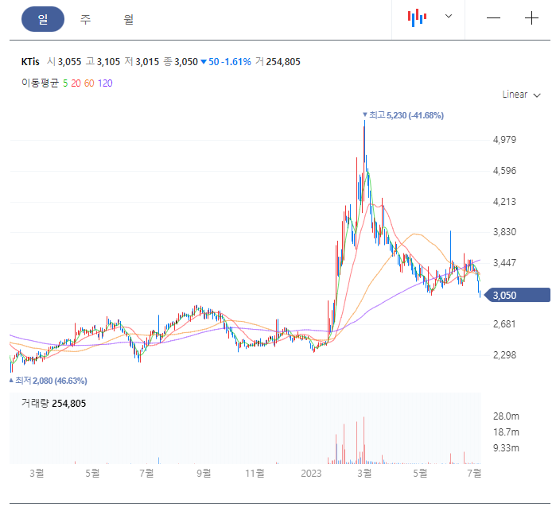
Task: Click the 4,596 price axis label
Action: pos(504,171)
